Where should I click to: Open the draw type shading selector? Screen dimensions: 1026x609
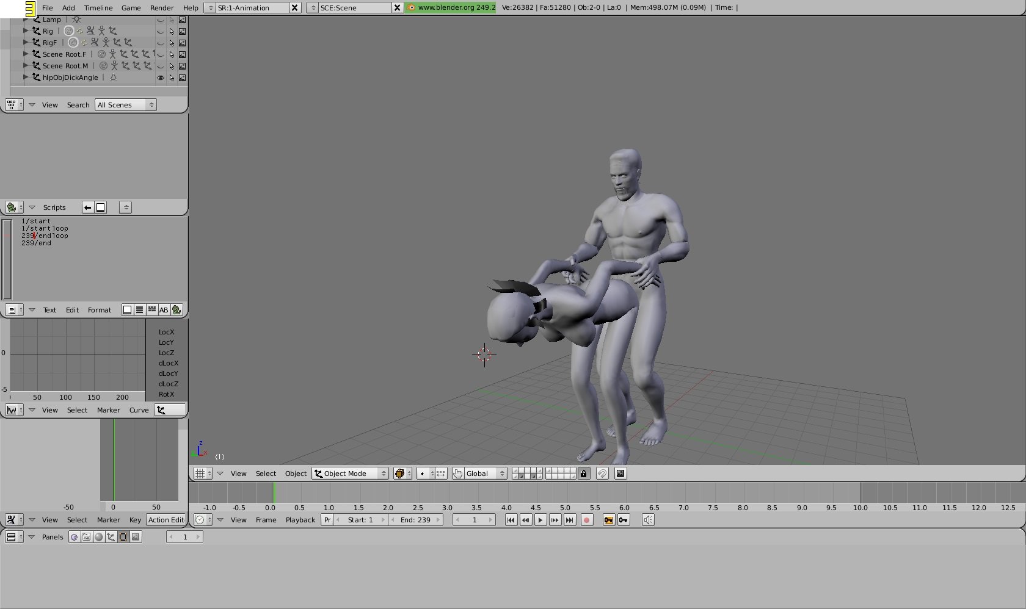(x=402, y=474)
